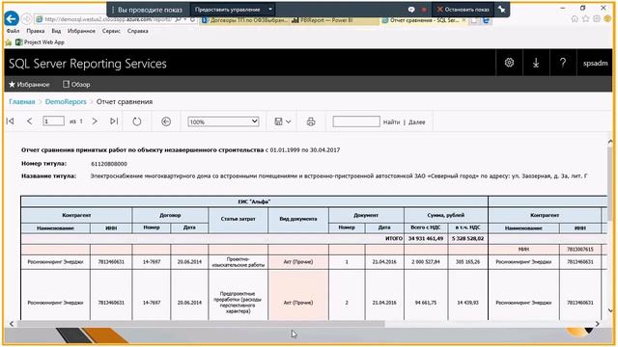Select 2 000 527,84 amount cell

(426, 261)
